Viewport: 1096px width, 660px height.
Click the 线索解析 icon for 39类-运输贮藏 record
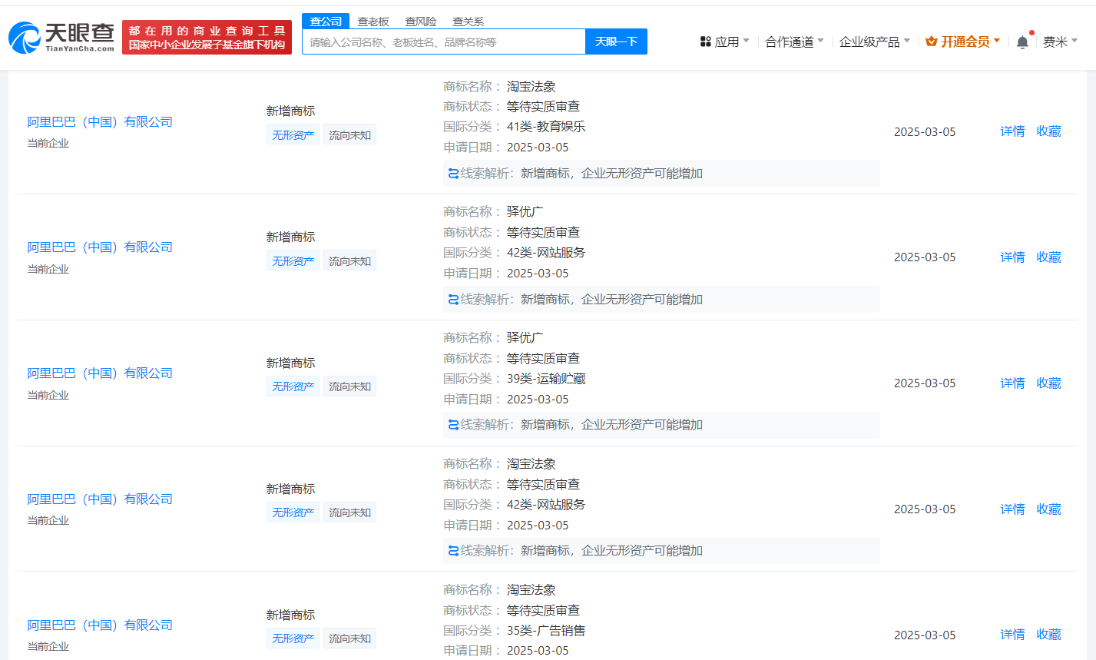click(x=453, y=425)
